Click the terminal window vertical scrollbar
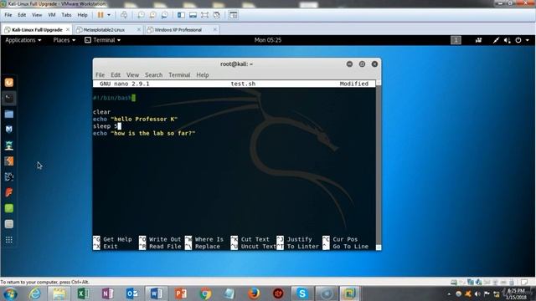 [x=379, y=166]
